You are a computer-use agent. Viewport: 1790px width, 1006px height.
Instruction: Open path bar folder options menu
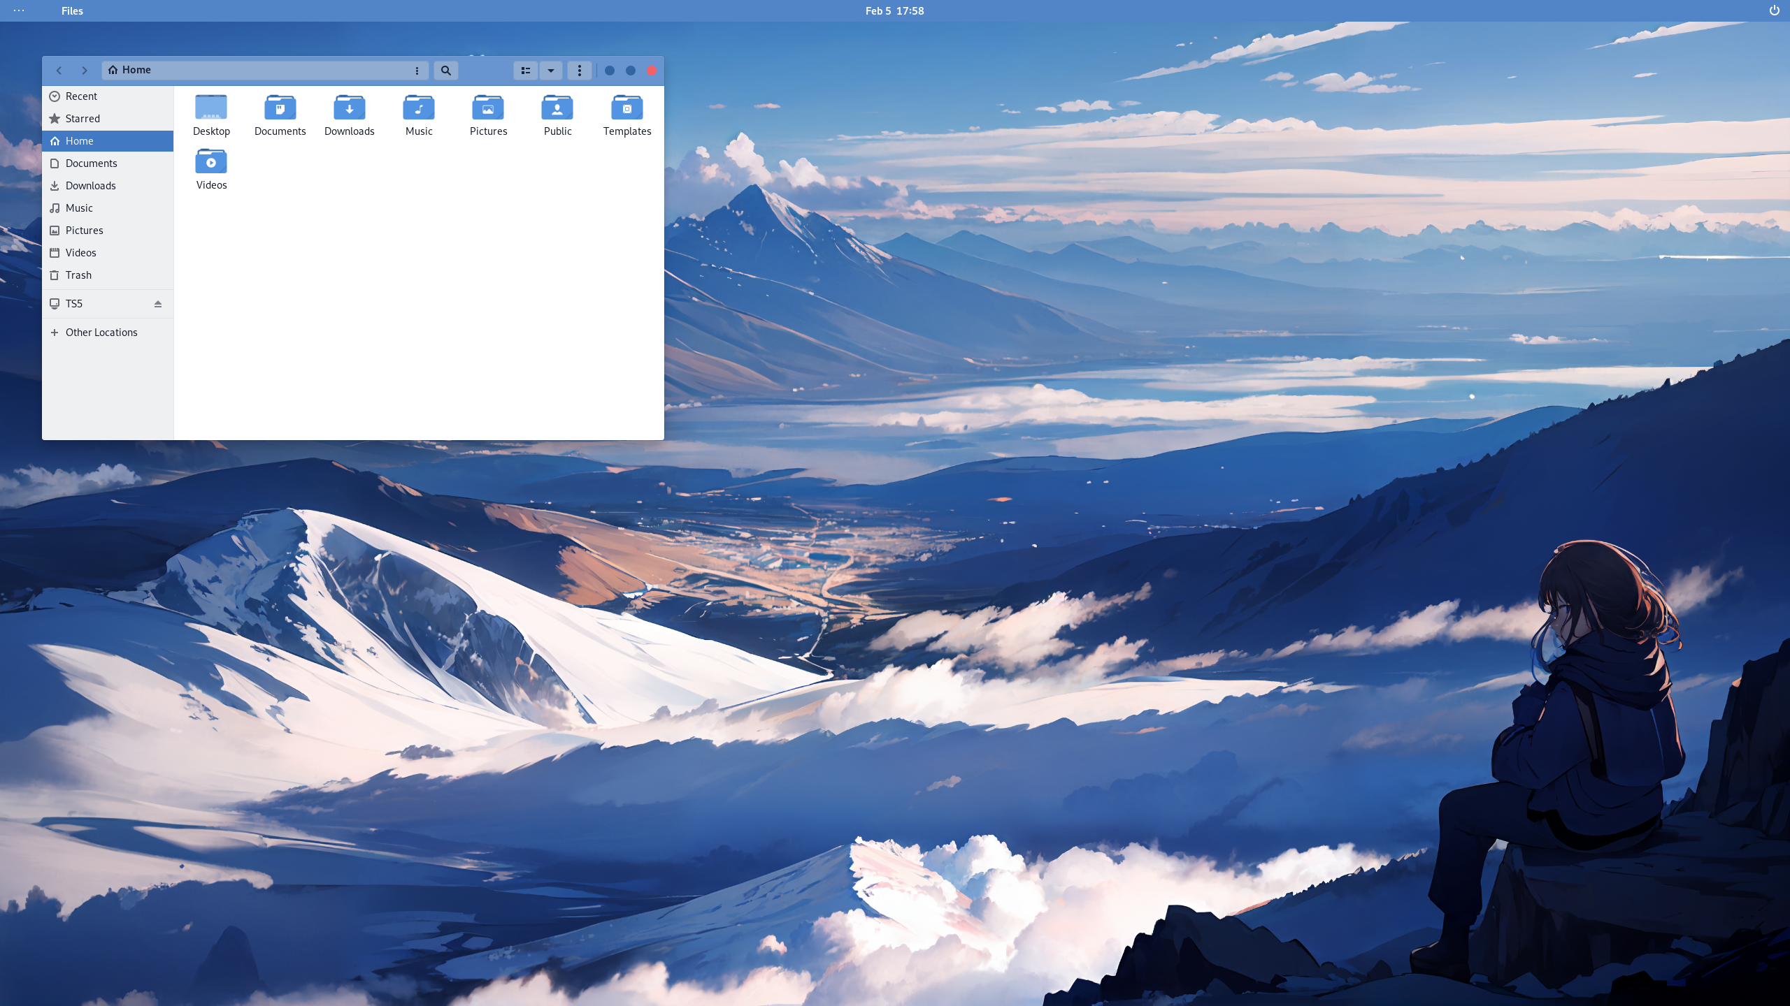coord(417,71)
